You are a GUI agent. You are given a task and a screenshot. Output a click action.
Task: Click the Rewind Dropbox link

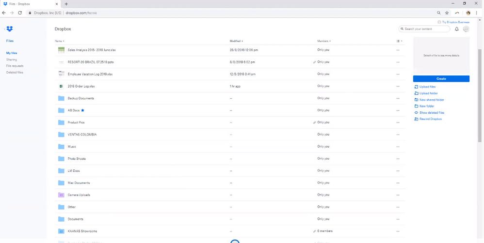[x=430, y=119]
